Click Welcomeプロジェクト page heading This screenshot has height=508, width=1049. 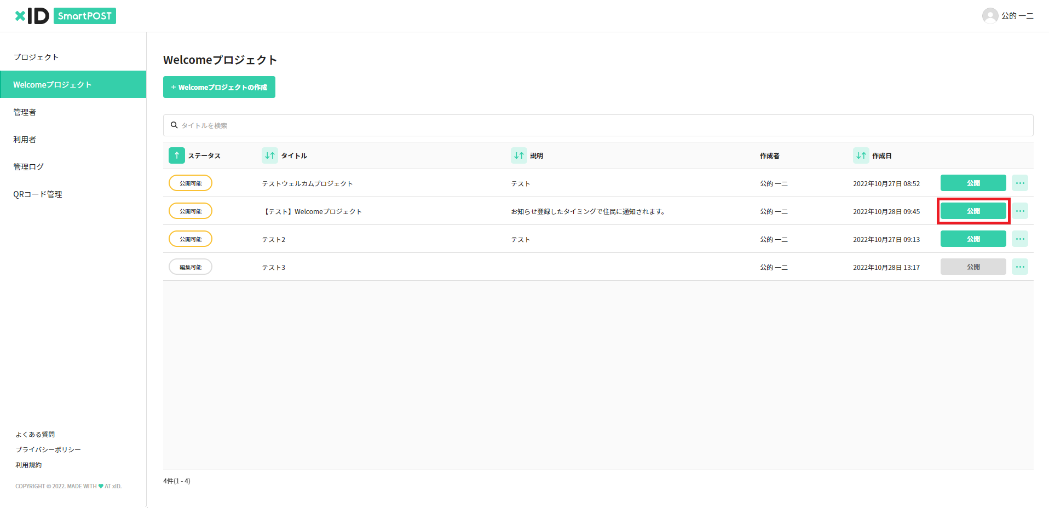(x=220, y=60)
